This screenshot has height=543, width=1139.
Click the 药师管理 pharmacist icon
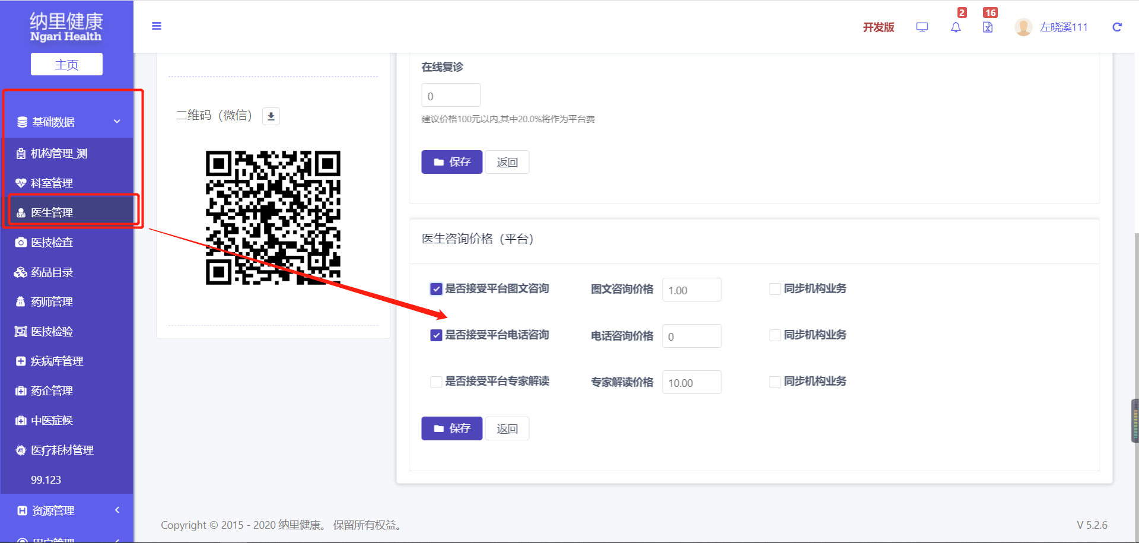[x=21, y=302]
